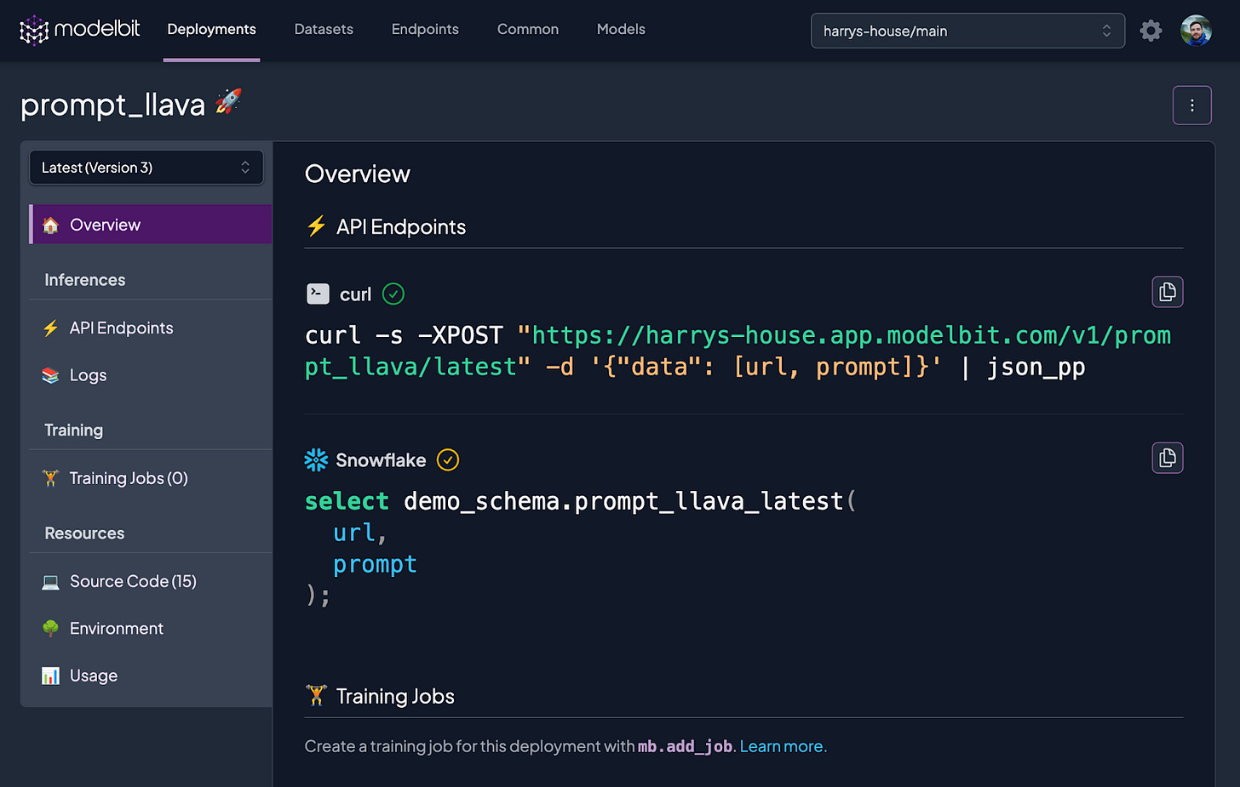Open the harrys-house/main branch selector
This screenshot has height=787, width=1240.
click(967, 31)
